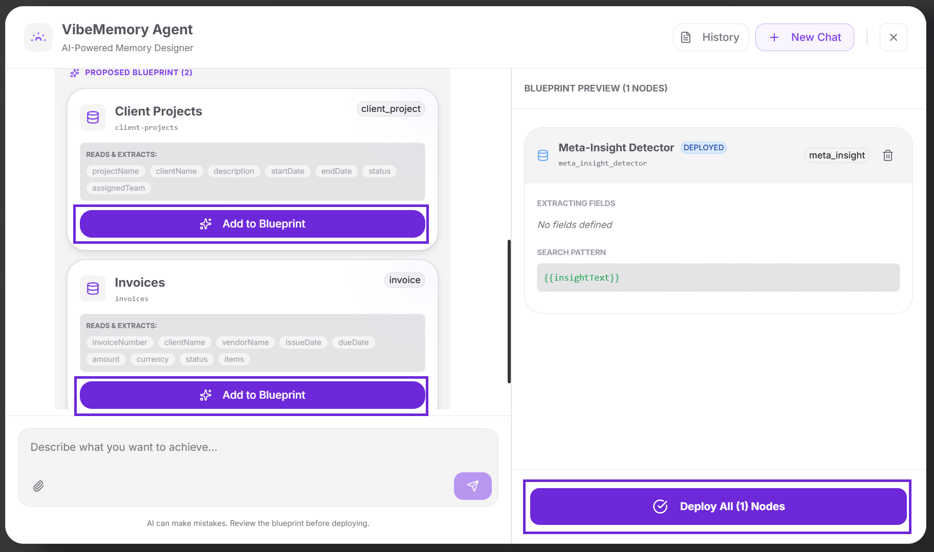
Task: Deploy All (1) Nodes
Action: click(x=718, y=507)
